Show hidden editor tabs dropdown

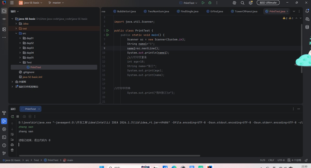click(294, 11)
